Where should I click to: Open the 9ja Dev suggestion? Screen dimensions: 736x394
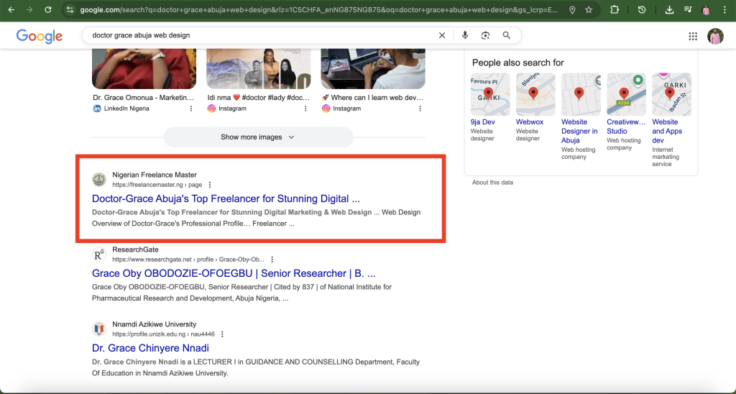pos(482,122)
